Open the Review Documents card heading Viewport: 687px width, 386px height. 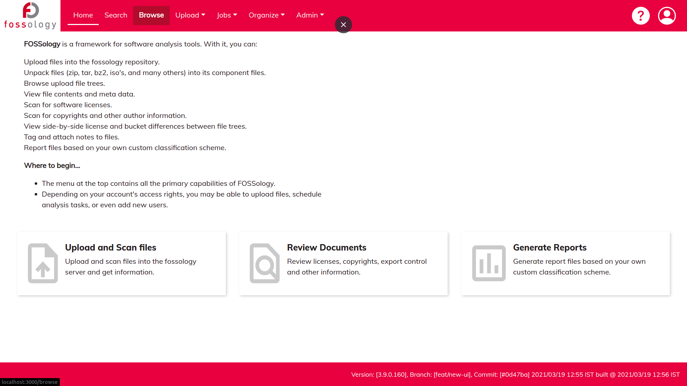pos(327,247)
